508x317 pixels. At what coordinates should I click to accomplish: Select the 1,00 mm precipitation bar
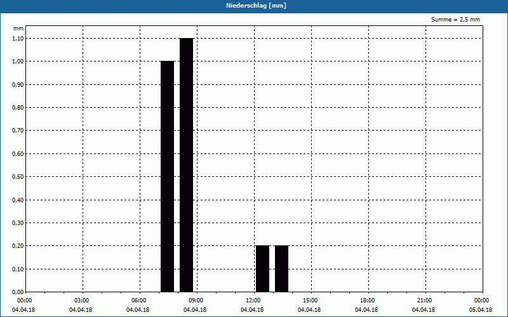[x=168, y=177]
